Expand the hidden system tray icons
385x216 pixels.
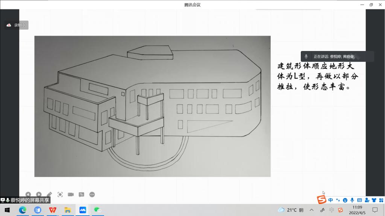coord(312,210)
